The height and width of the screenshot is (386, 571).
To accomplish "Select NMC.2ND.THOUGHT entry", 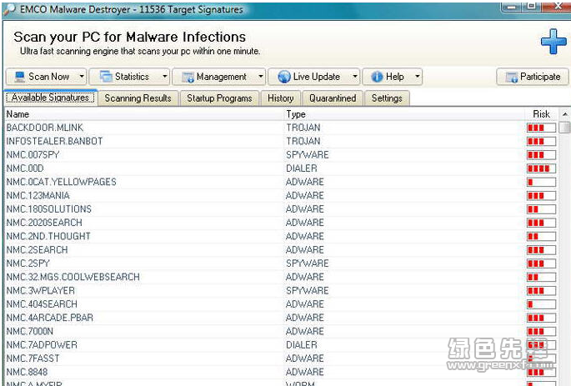I will point(281,236).
